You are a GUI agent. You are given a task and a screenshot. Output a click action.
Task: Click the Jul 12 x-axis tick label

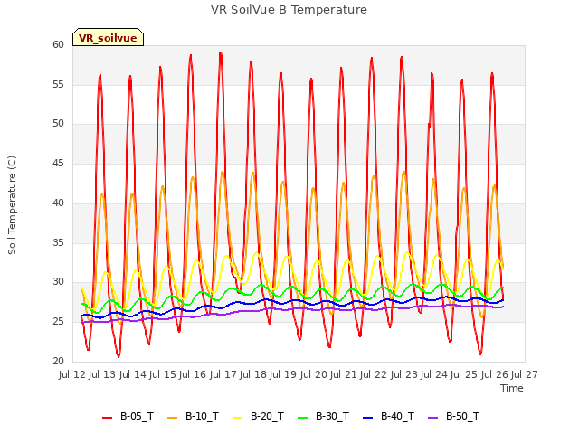point(72,374)
